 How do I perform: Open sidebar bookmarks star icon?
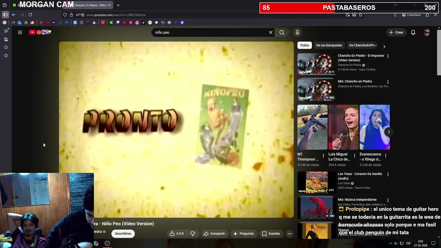click(x=6, y=55)
